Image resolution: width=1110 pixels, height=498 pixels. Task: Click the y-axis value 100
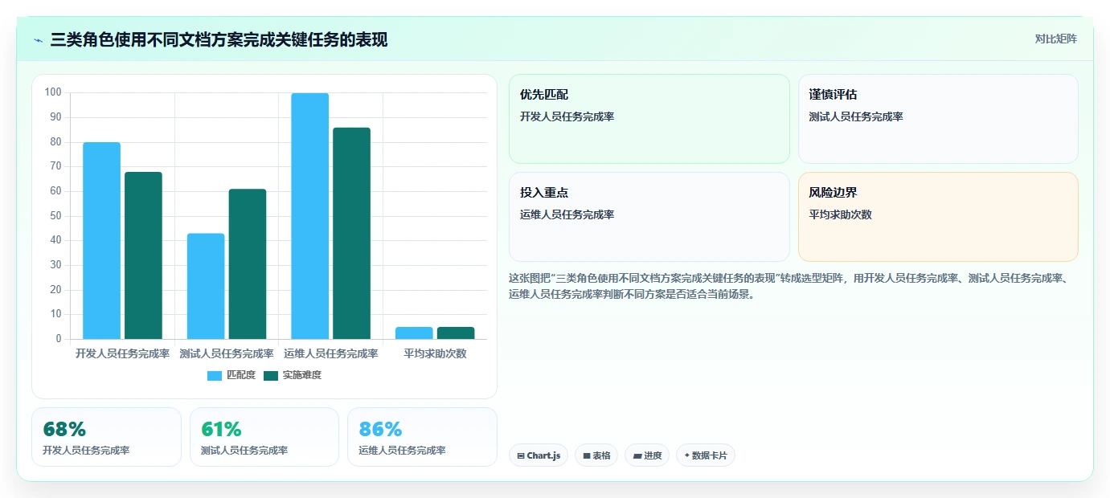pyautogui.click(x=53, y=92)
